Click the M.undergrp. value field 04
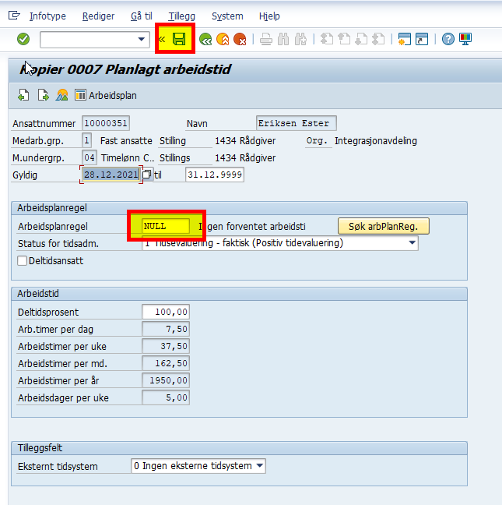This screenshot has width=502, height=505. pyautogui.click(x=90, y=157)
